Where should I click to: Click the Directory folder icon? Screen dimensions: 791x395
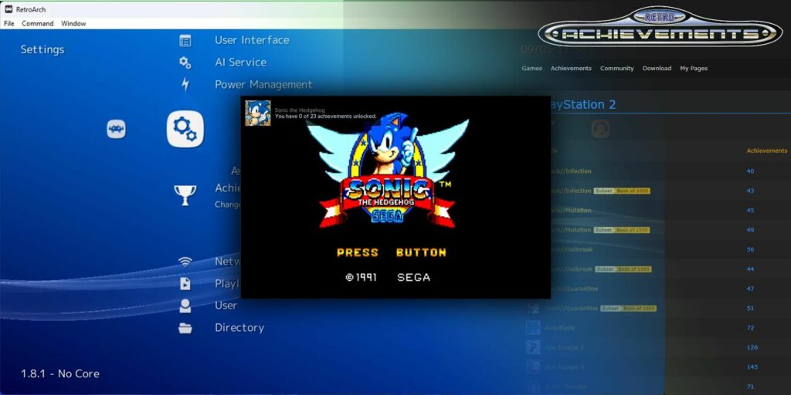pos(185,328)
